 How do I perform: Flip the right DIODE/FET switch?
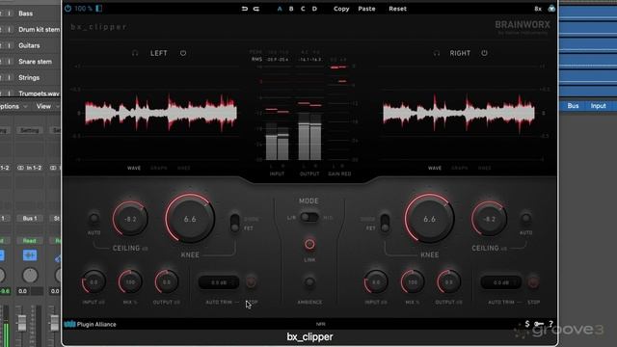pyautogui.click(x=385, y=223)
